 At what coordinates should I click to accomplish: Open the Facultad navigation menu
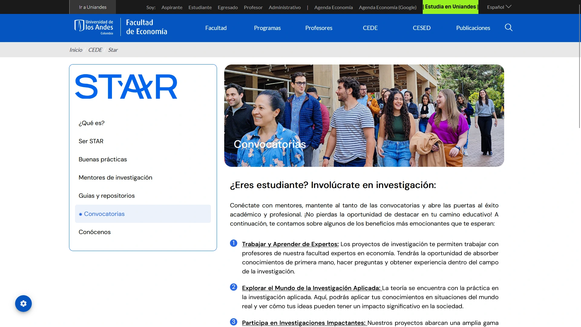click(216, 28)
